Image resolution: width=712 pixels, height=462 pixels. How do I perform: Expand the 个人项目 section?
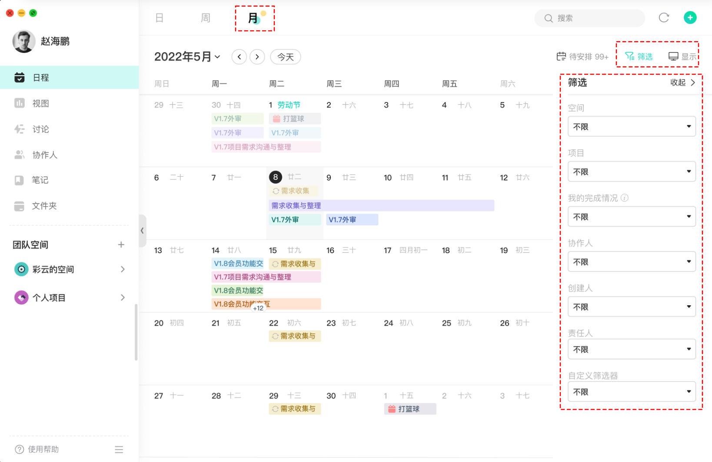pyautogui.click(x=123, y=297)
